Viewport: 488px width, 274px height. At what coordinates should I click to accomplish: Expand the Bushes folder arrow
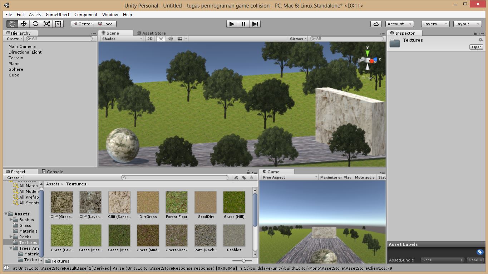click(x=11, y=220)
